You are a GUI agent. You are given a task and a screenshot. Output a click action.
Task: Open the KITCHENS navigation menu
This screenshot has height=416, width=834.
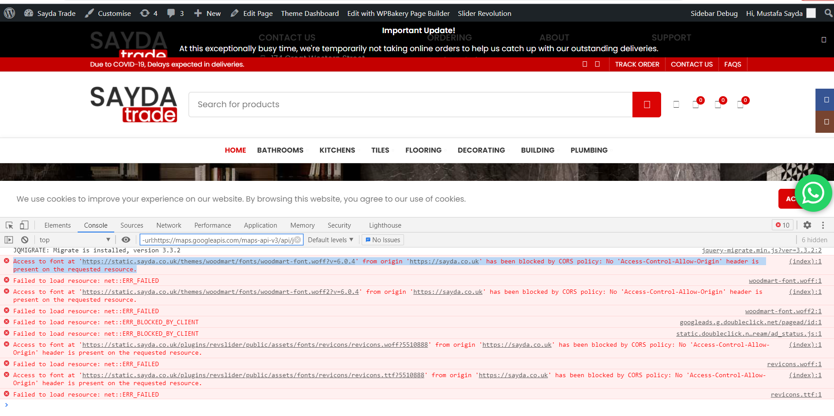[337, 150]
